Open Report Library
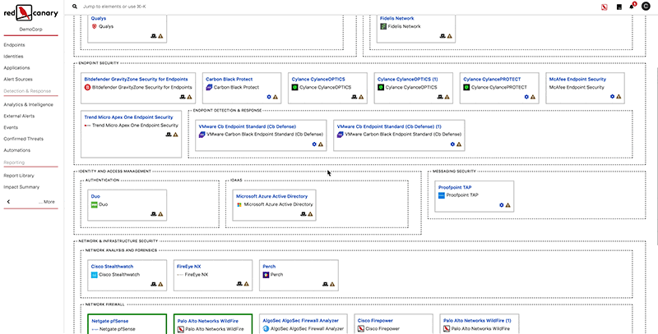Viewport: 658px width, 334px height. (x=19, y=176)
